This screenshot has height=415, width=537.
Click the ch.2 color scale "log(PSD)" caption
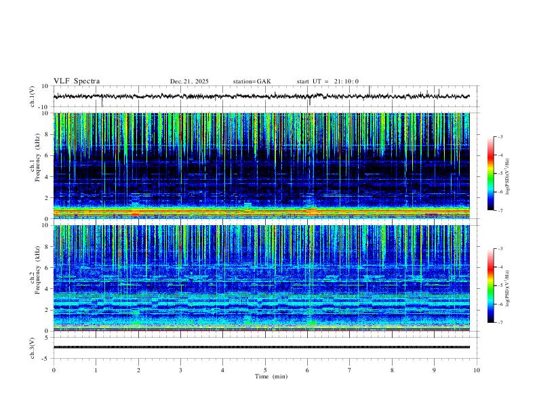point(508,288)
